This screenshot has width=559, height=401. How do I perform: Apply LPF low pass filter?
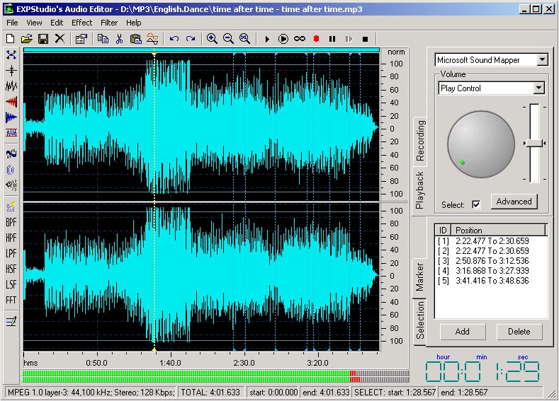[11, 253]
